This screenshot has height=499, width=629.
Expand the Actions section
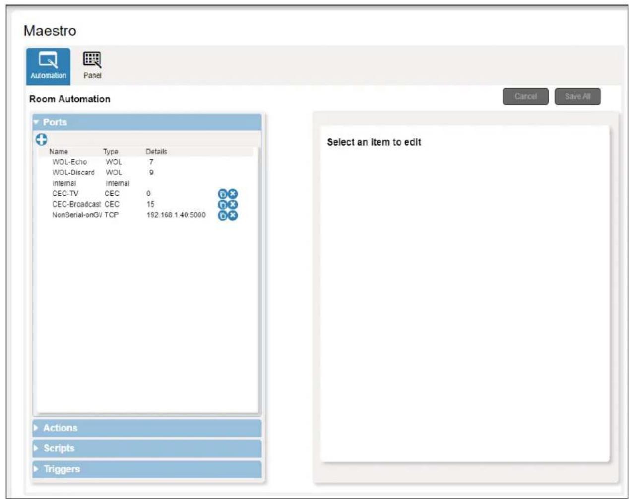click(x=147, y=428)
